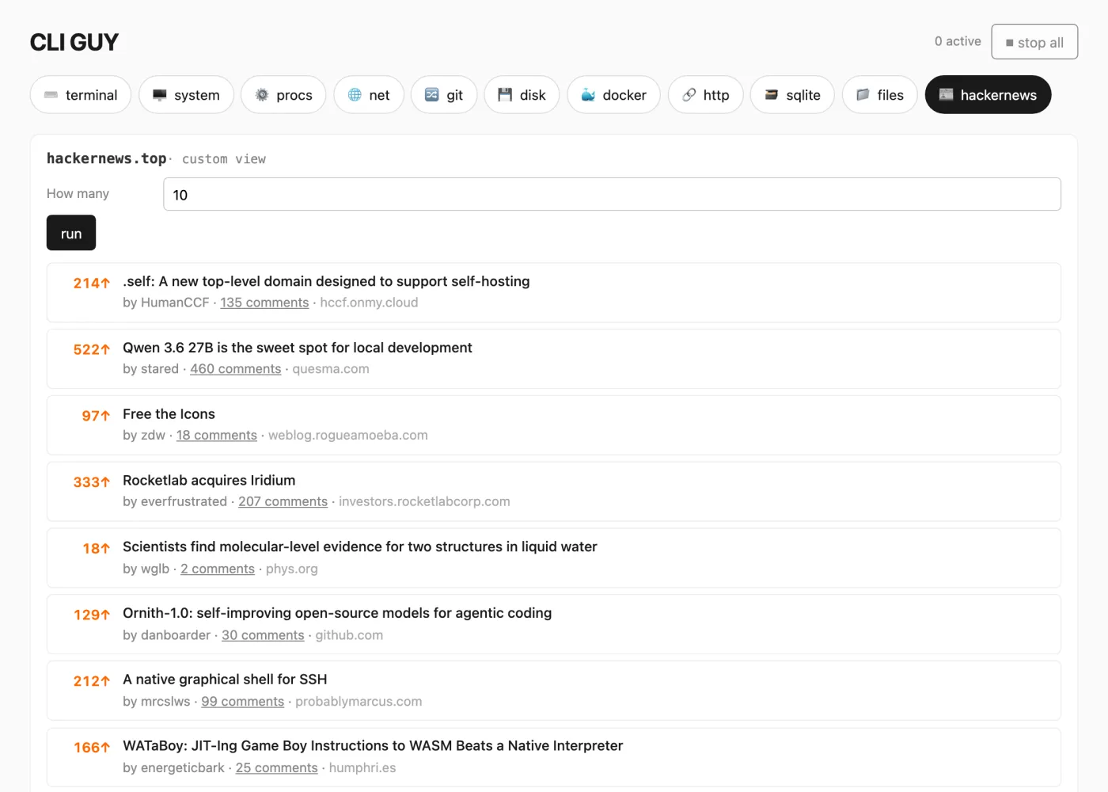Click the net globe icon
The image size is (1108, 792).
point(355,95)
